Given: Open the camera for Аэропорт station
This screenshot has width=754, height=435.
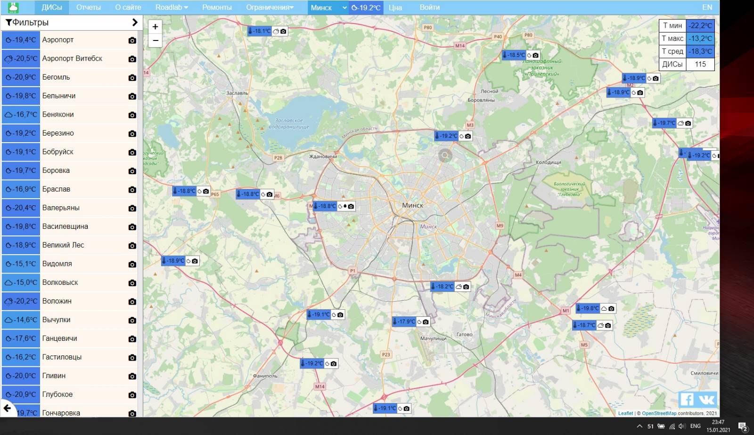Looking at the screenshot, I should tap(132, 40).
